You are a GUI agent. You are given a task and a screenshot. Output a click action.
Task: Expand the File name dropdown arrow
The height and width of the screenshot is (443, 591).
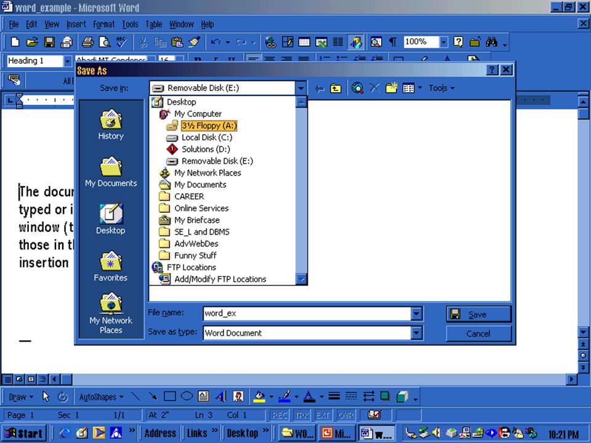click(x=416, y=313)
